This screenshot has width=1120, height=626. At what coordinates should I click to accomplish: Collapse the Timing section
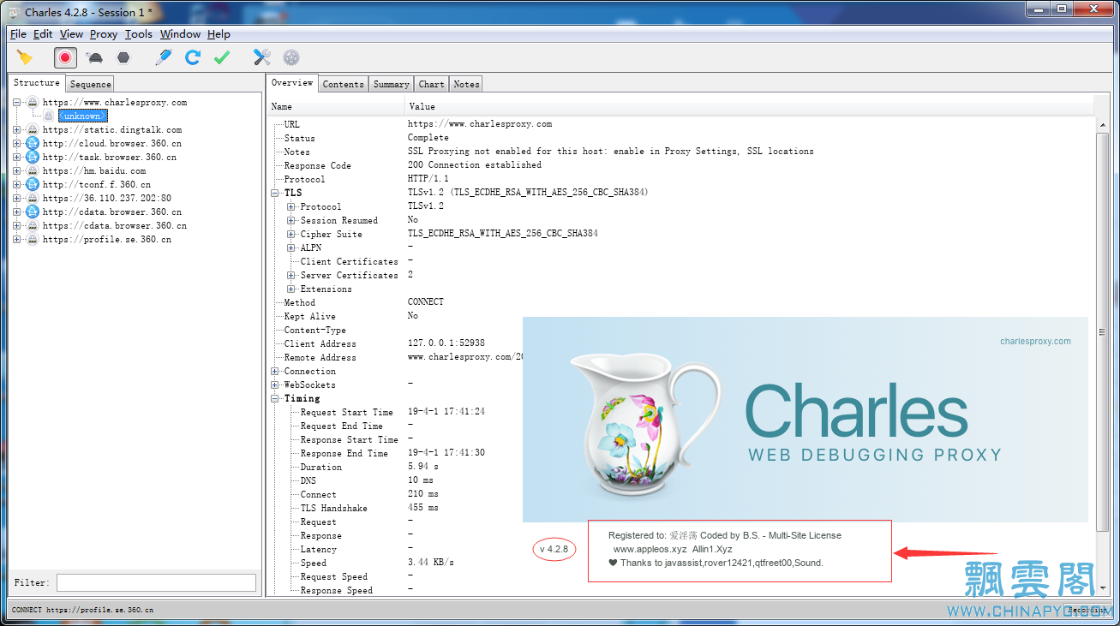275,399
